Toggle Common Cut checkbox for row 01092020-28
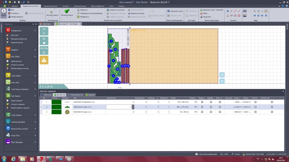The height and width of the screenshot is (162, 289). point(272,102)
